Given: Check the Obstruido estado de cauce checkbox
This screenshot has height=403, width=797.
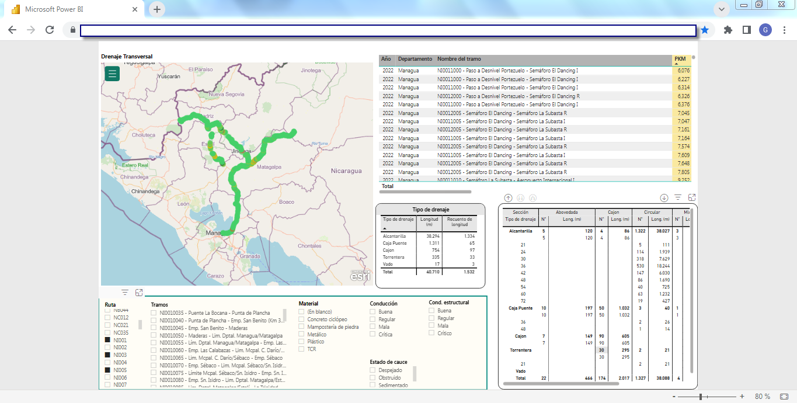Looking at the screenshot, I should pyautogui.click(x=373, y=378).
